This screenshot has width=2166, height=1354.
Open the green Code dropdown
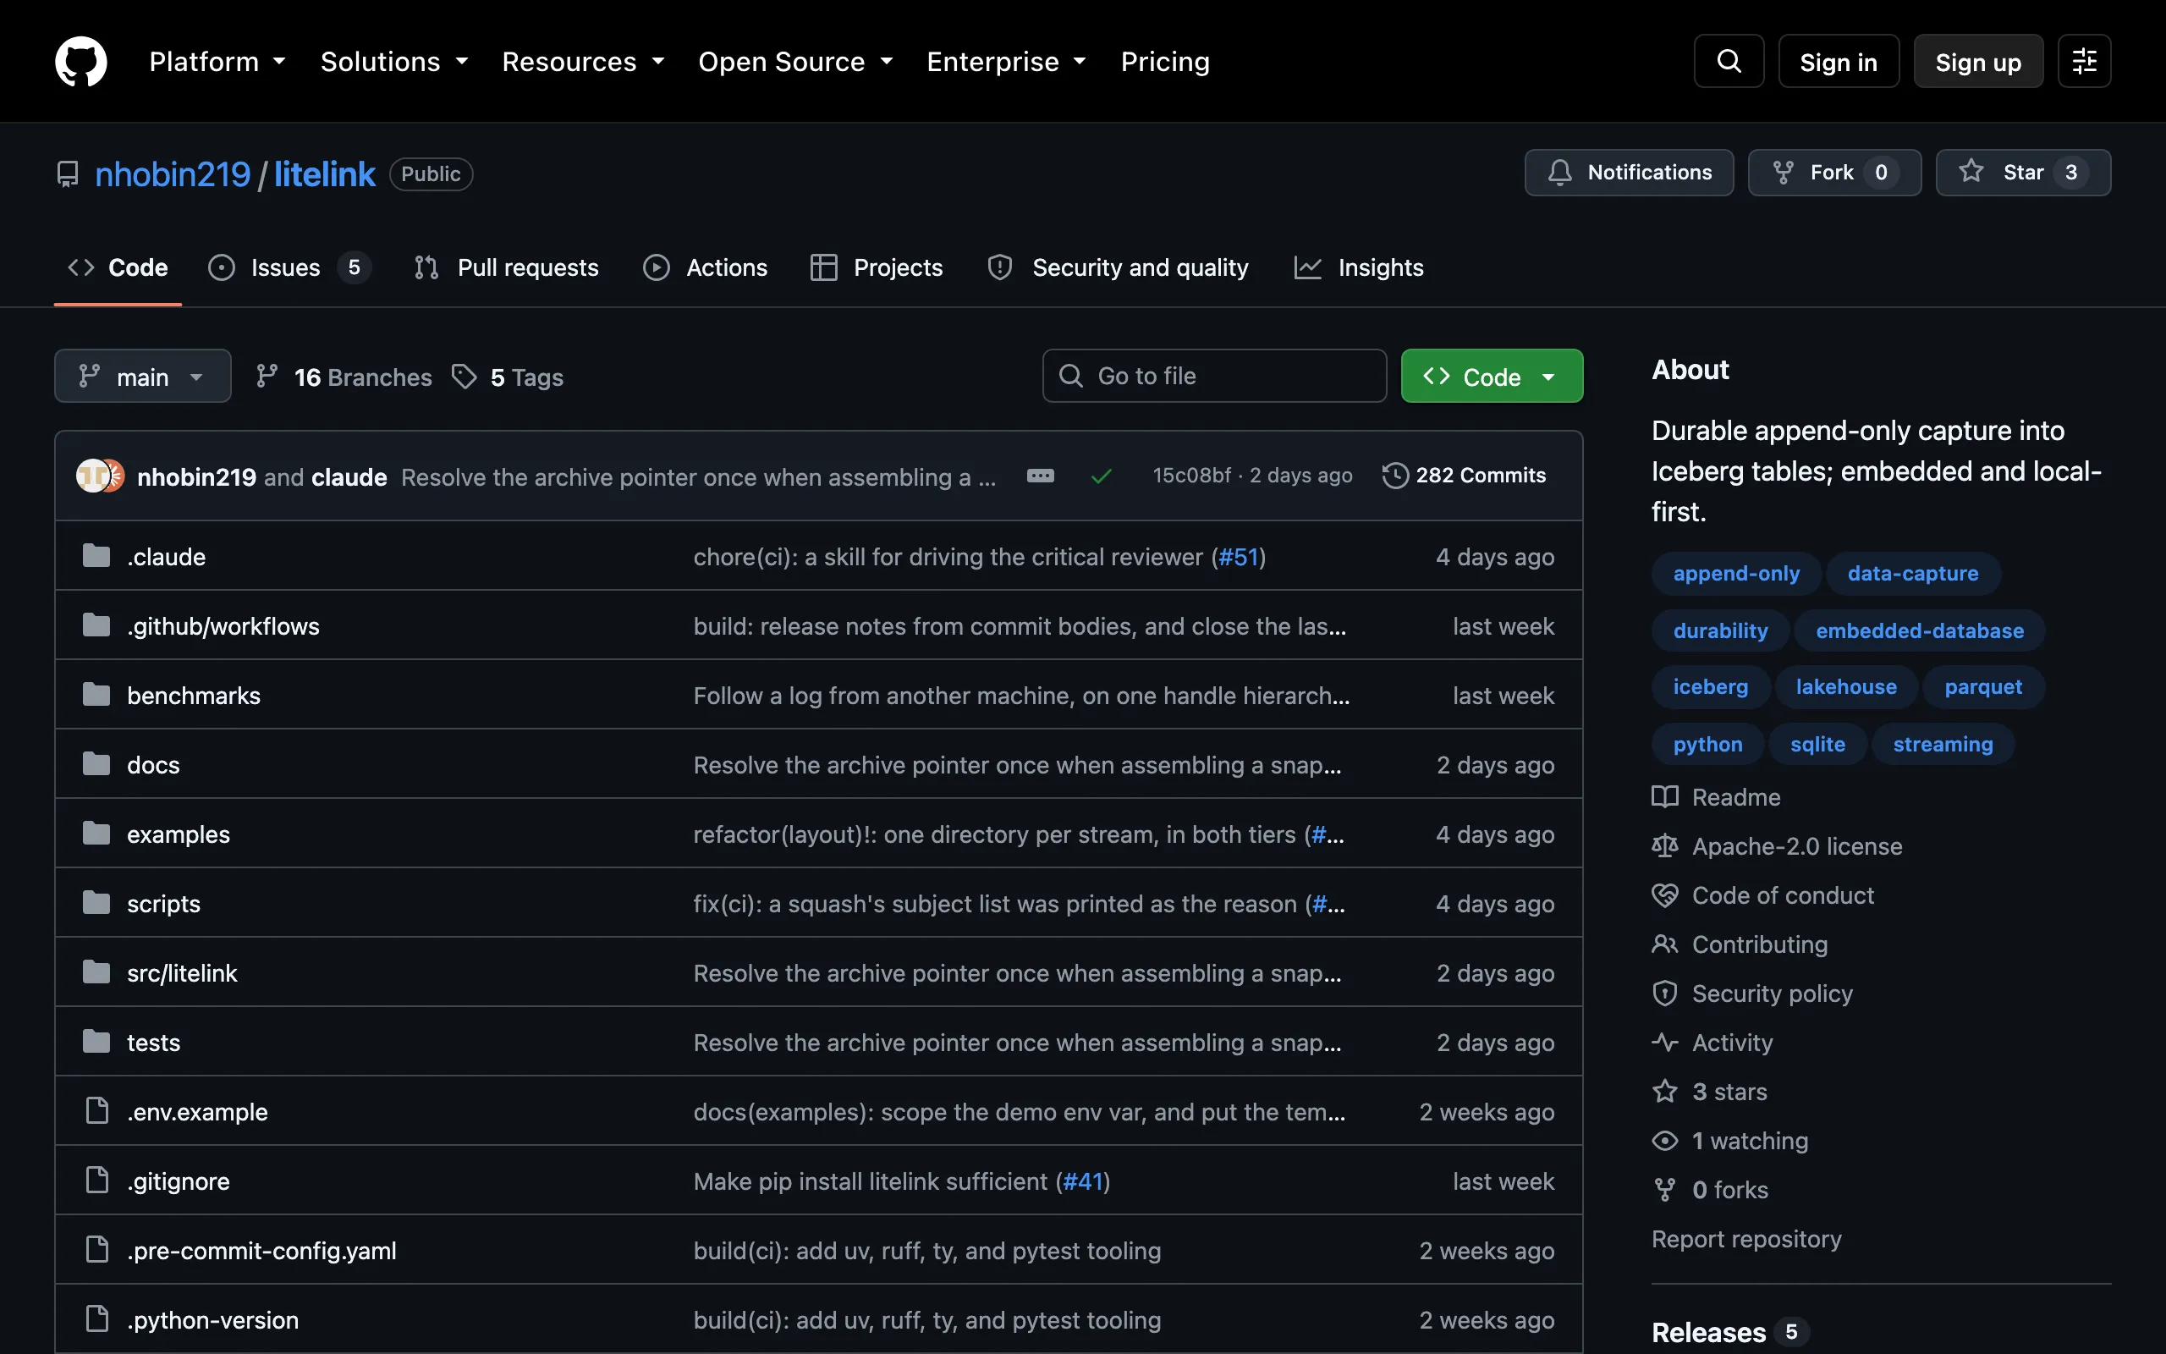[1491, 376]
